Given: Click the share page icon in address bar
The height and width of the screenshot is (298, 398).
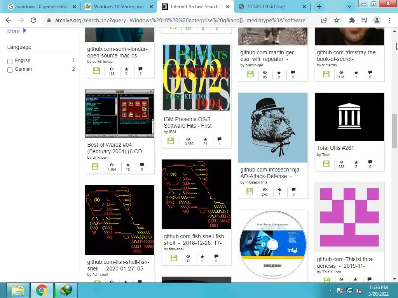Looking at the screenshot, I should [324, 20].
